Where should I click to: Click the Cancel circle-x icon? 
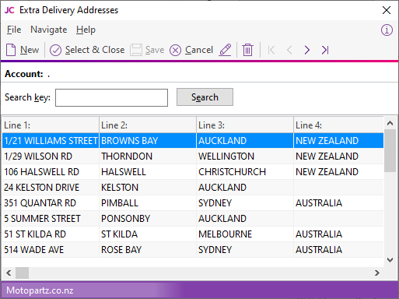(x=175, y=50)
